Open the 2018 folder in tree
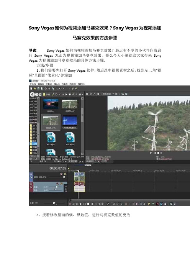Screen dimensions: 190x269 coord(33,138)
